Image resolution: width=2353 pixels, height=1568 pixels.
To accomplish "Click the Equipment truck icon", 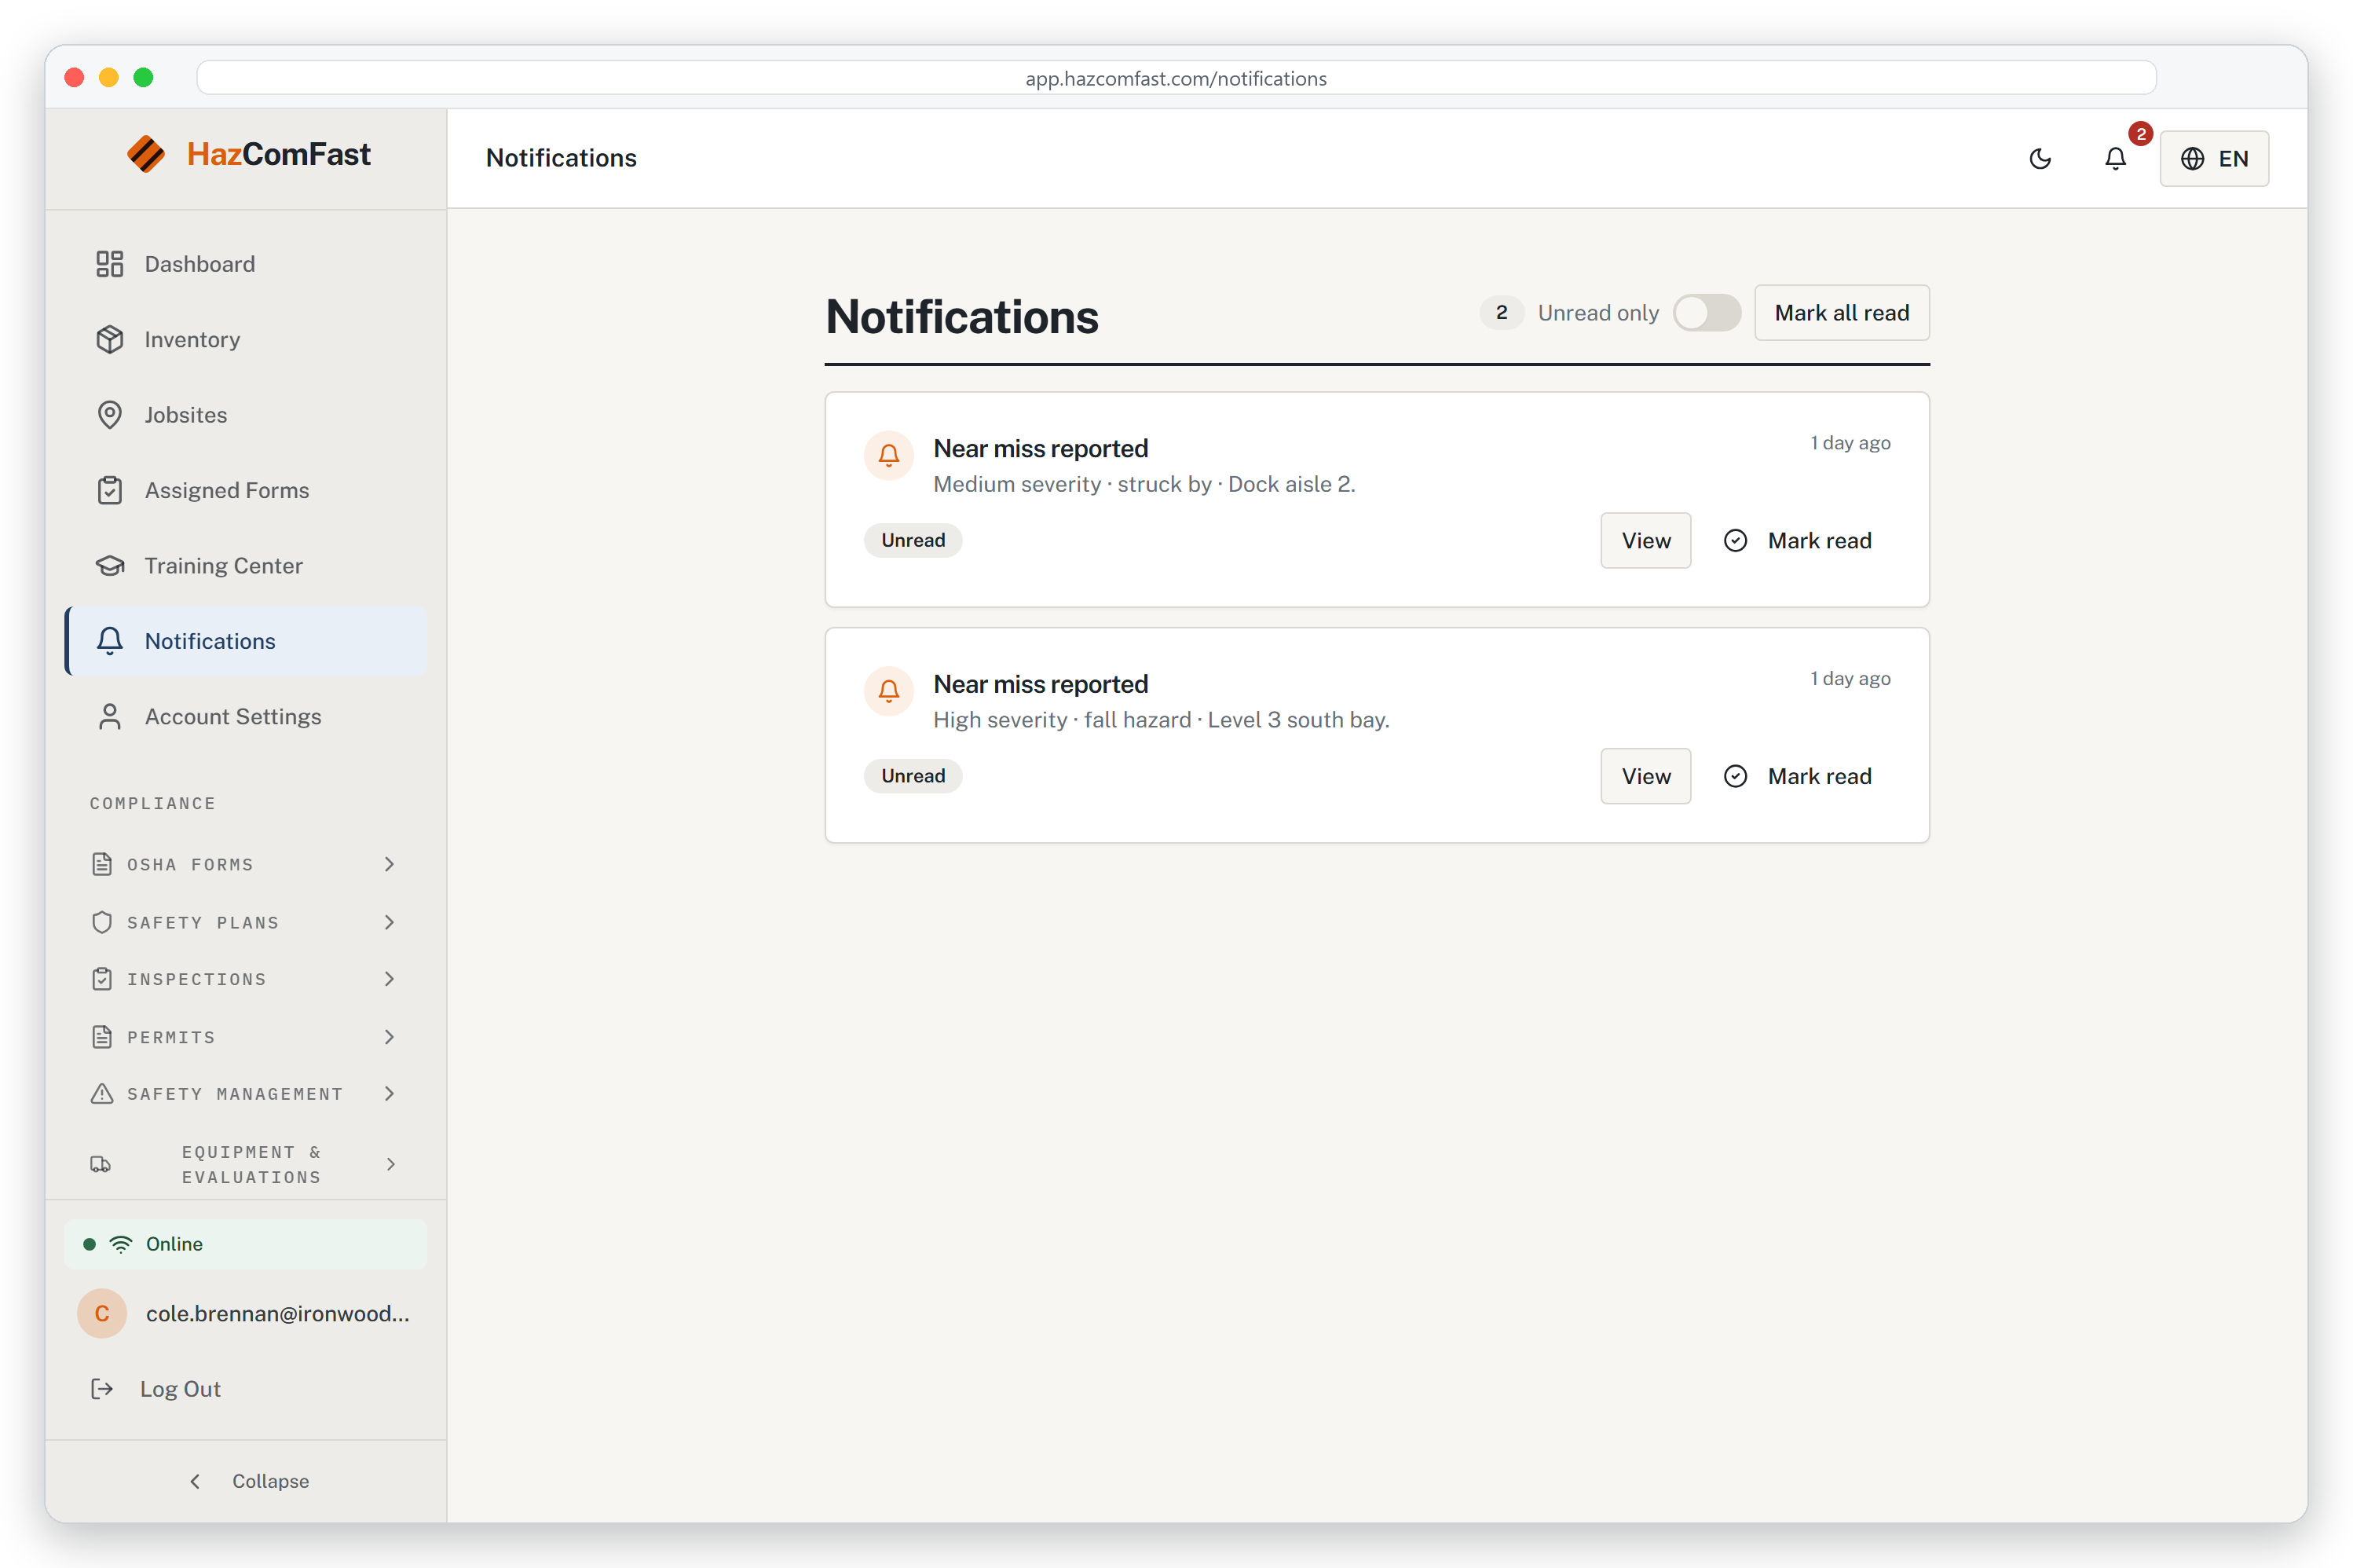I will 101,1164.
